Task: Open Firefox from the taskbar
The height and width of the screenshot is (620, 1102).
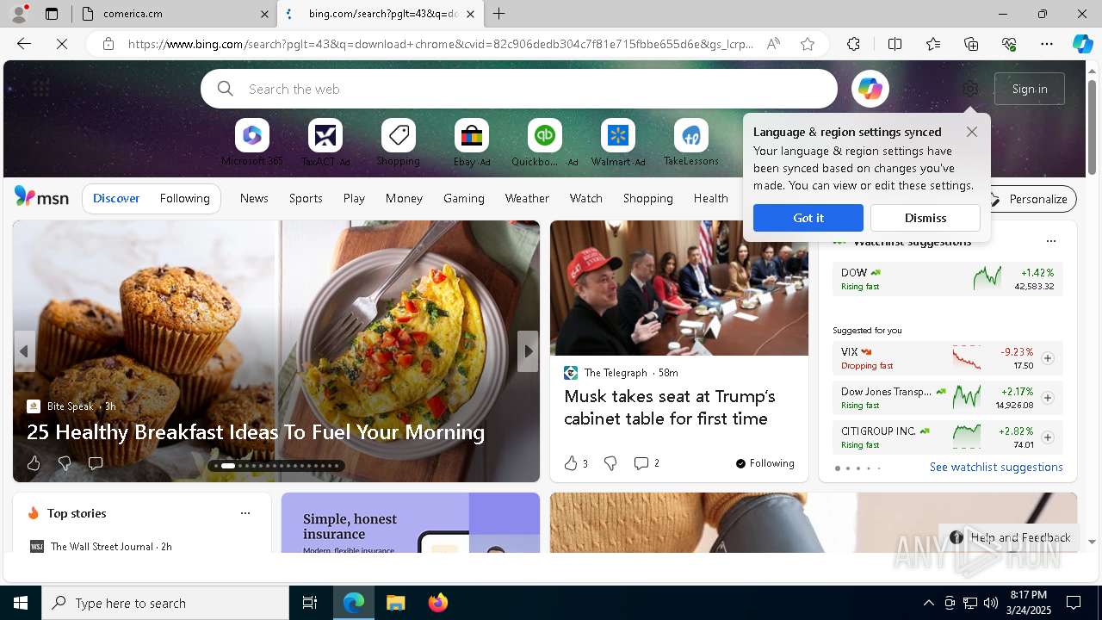Action: (x=438, y=603)
